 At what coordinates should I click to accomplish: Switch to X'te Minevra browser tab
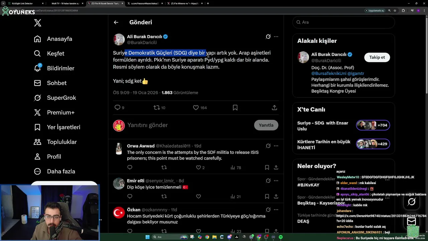click(185, 3)
